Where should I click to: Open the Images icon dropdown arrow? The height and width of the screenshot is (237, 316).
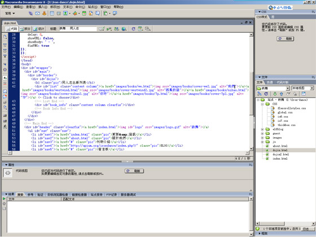(x=70, y=14)
